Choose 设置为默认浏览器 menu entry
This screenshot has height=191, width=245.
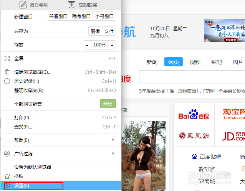[61, 167]
